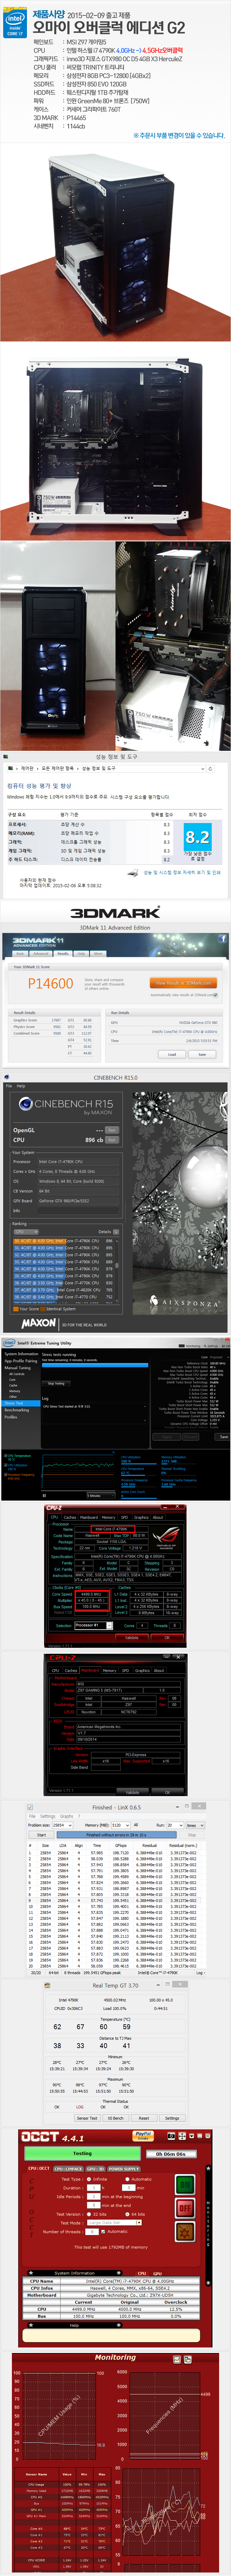Switch to the POWER SUPPLY tab in OCCT
The image size is (231, 2576).
point(124,2169)
